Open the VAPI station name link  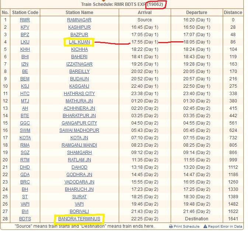(x=79, y=204)
